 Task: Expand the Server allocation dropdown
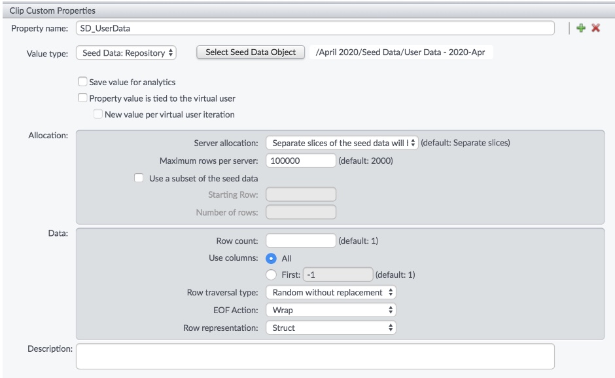342,143
